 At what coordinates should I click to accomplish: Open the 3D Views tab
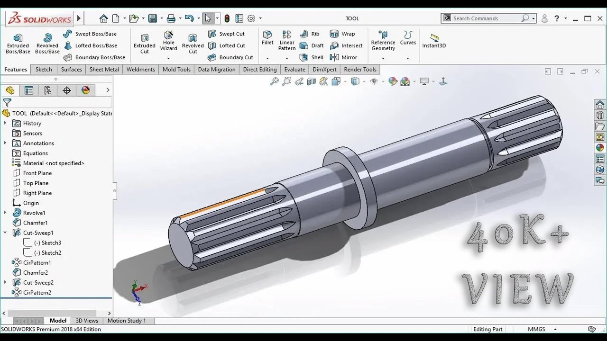pos(87,321)
